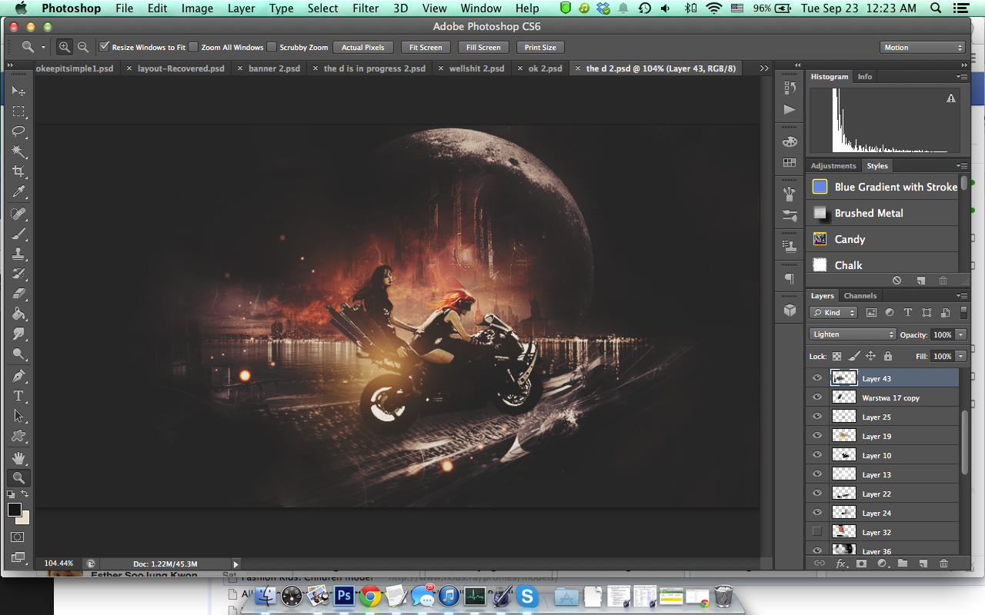The image size is (985, 615).
Task: Open the History panel icon
Action: [x=789, y=88]
